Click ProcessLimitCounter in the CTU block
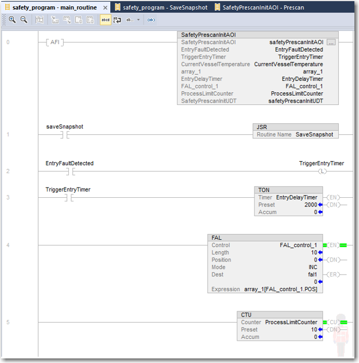The image size is (359, 363). (291, 322)
